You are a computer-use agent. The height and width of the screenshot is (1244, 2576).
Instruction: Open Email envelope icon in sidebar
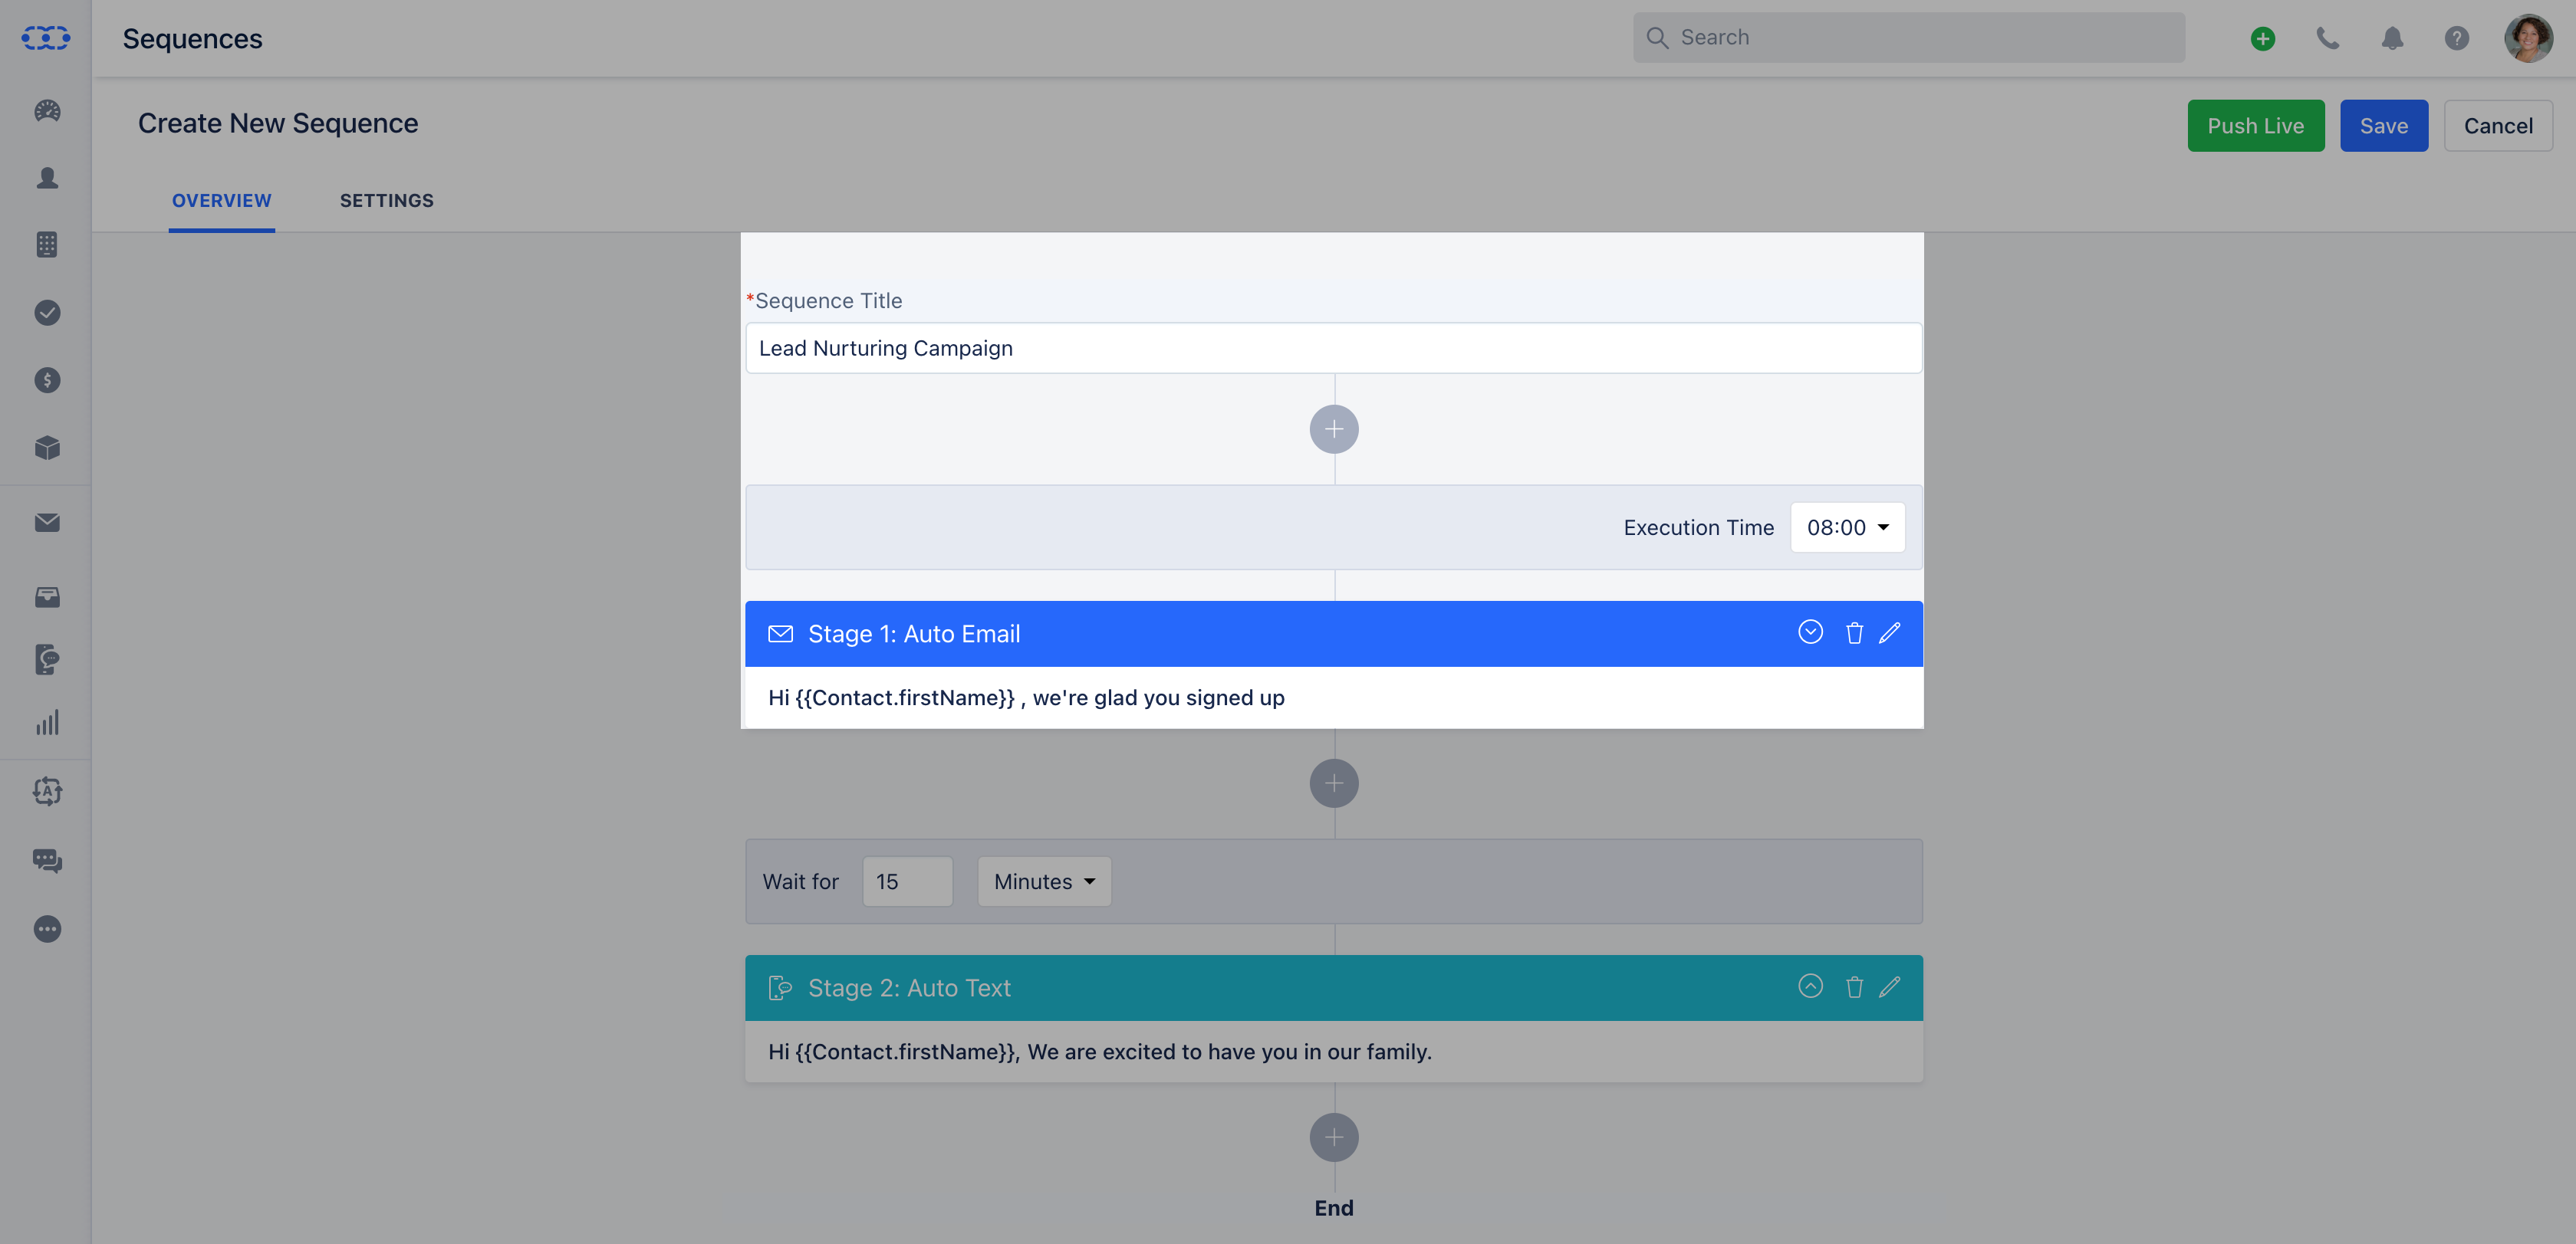47,523
